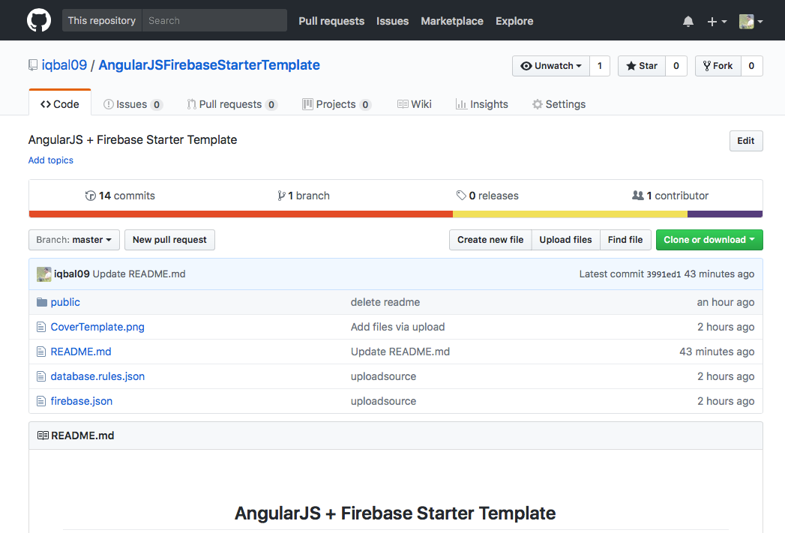Open Pull requests in top navigation
This screenshot has height=533, width=785.
(331, 21)
